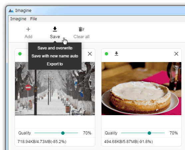
Task: Click quality slider handle of cake image
Action: (x=149, y=133)
